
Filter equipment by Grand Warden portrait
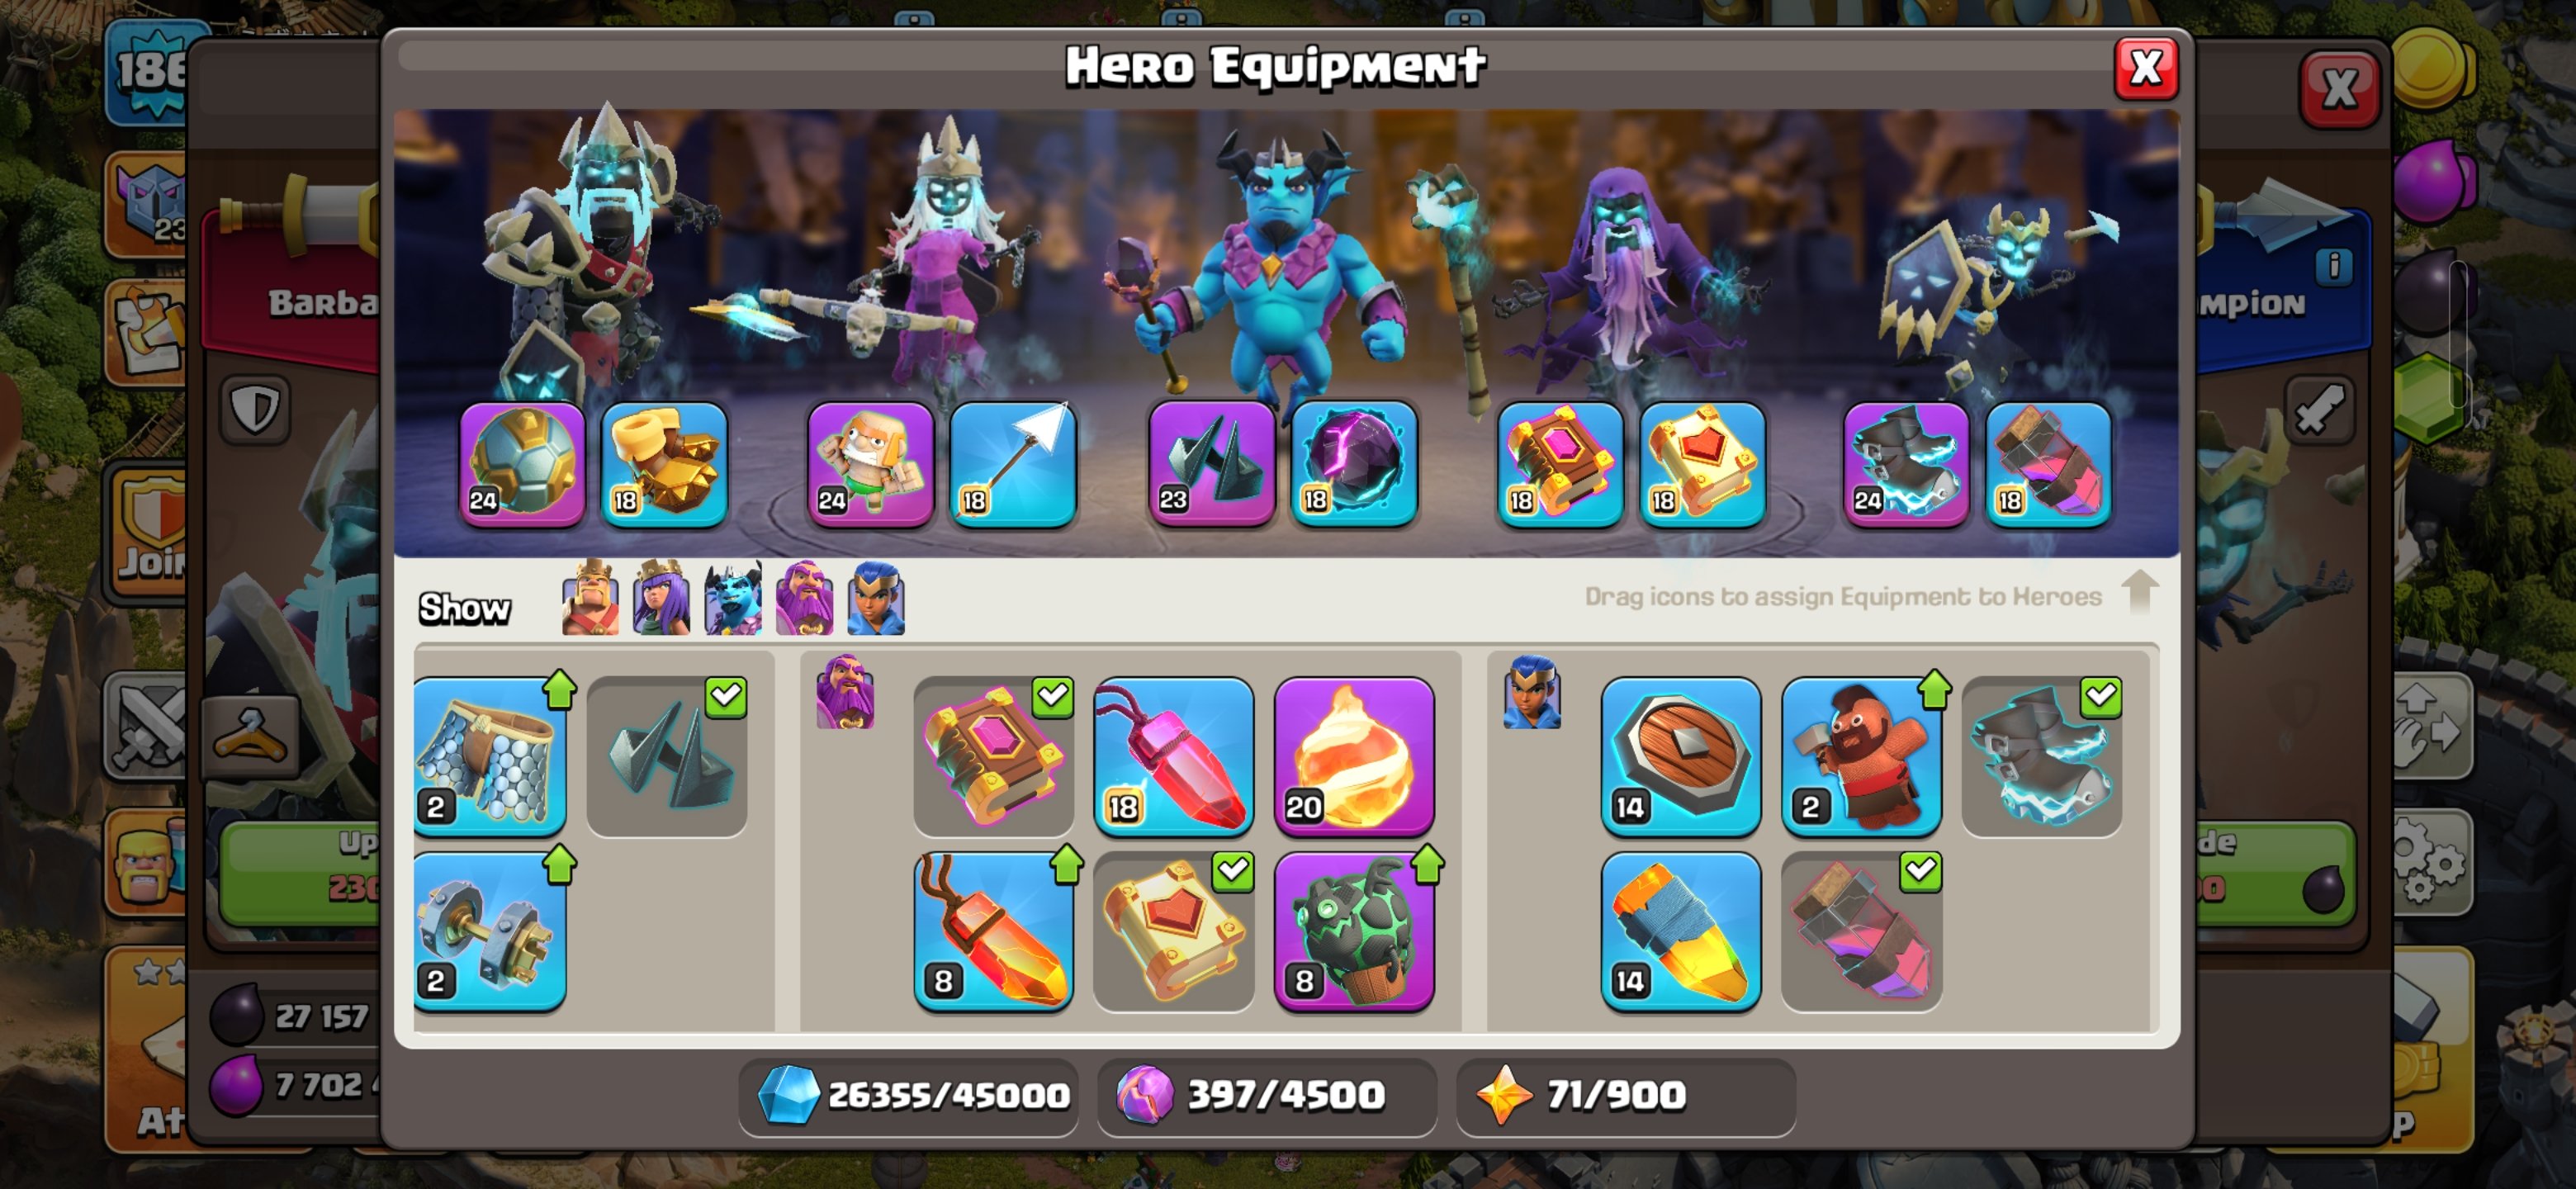(x=805, y=598)
